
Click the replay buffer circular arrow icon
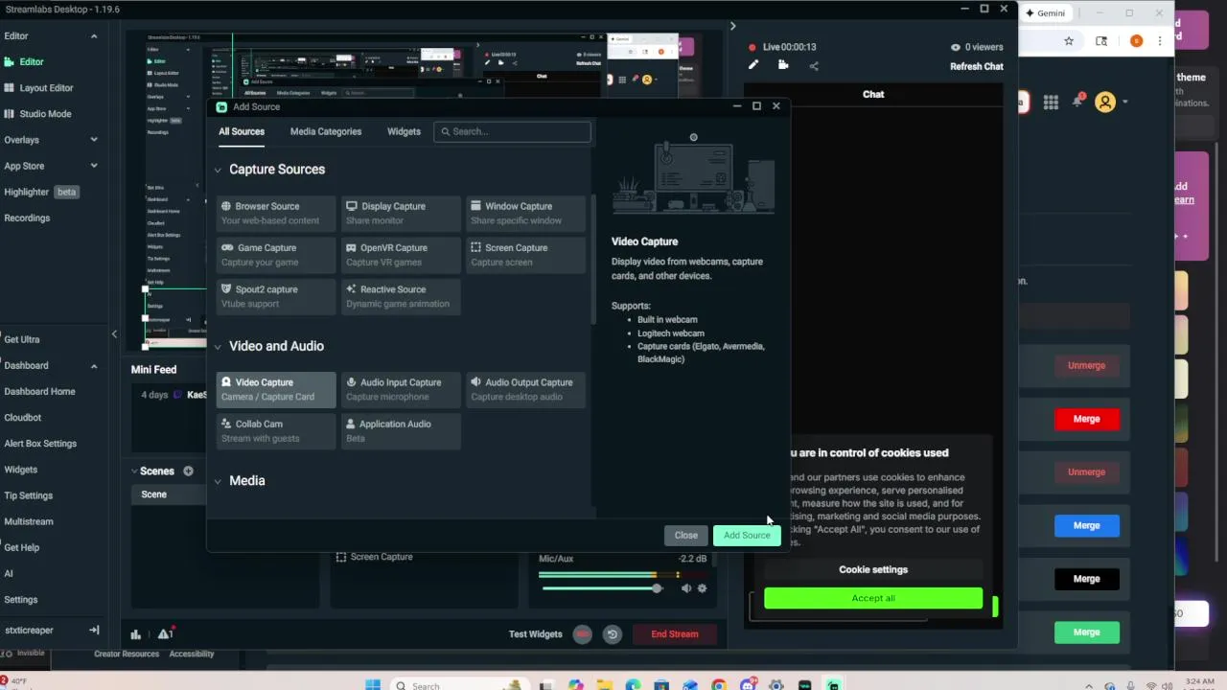pyautogui.click(x=612, y=633)
